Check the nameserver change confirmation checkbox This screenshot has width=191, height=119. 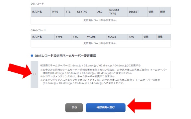(x=34, y=74)
